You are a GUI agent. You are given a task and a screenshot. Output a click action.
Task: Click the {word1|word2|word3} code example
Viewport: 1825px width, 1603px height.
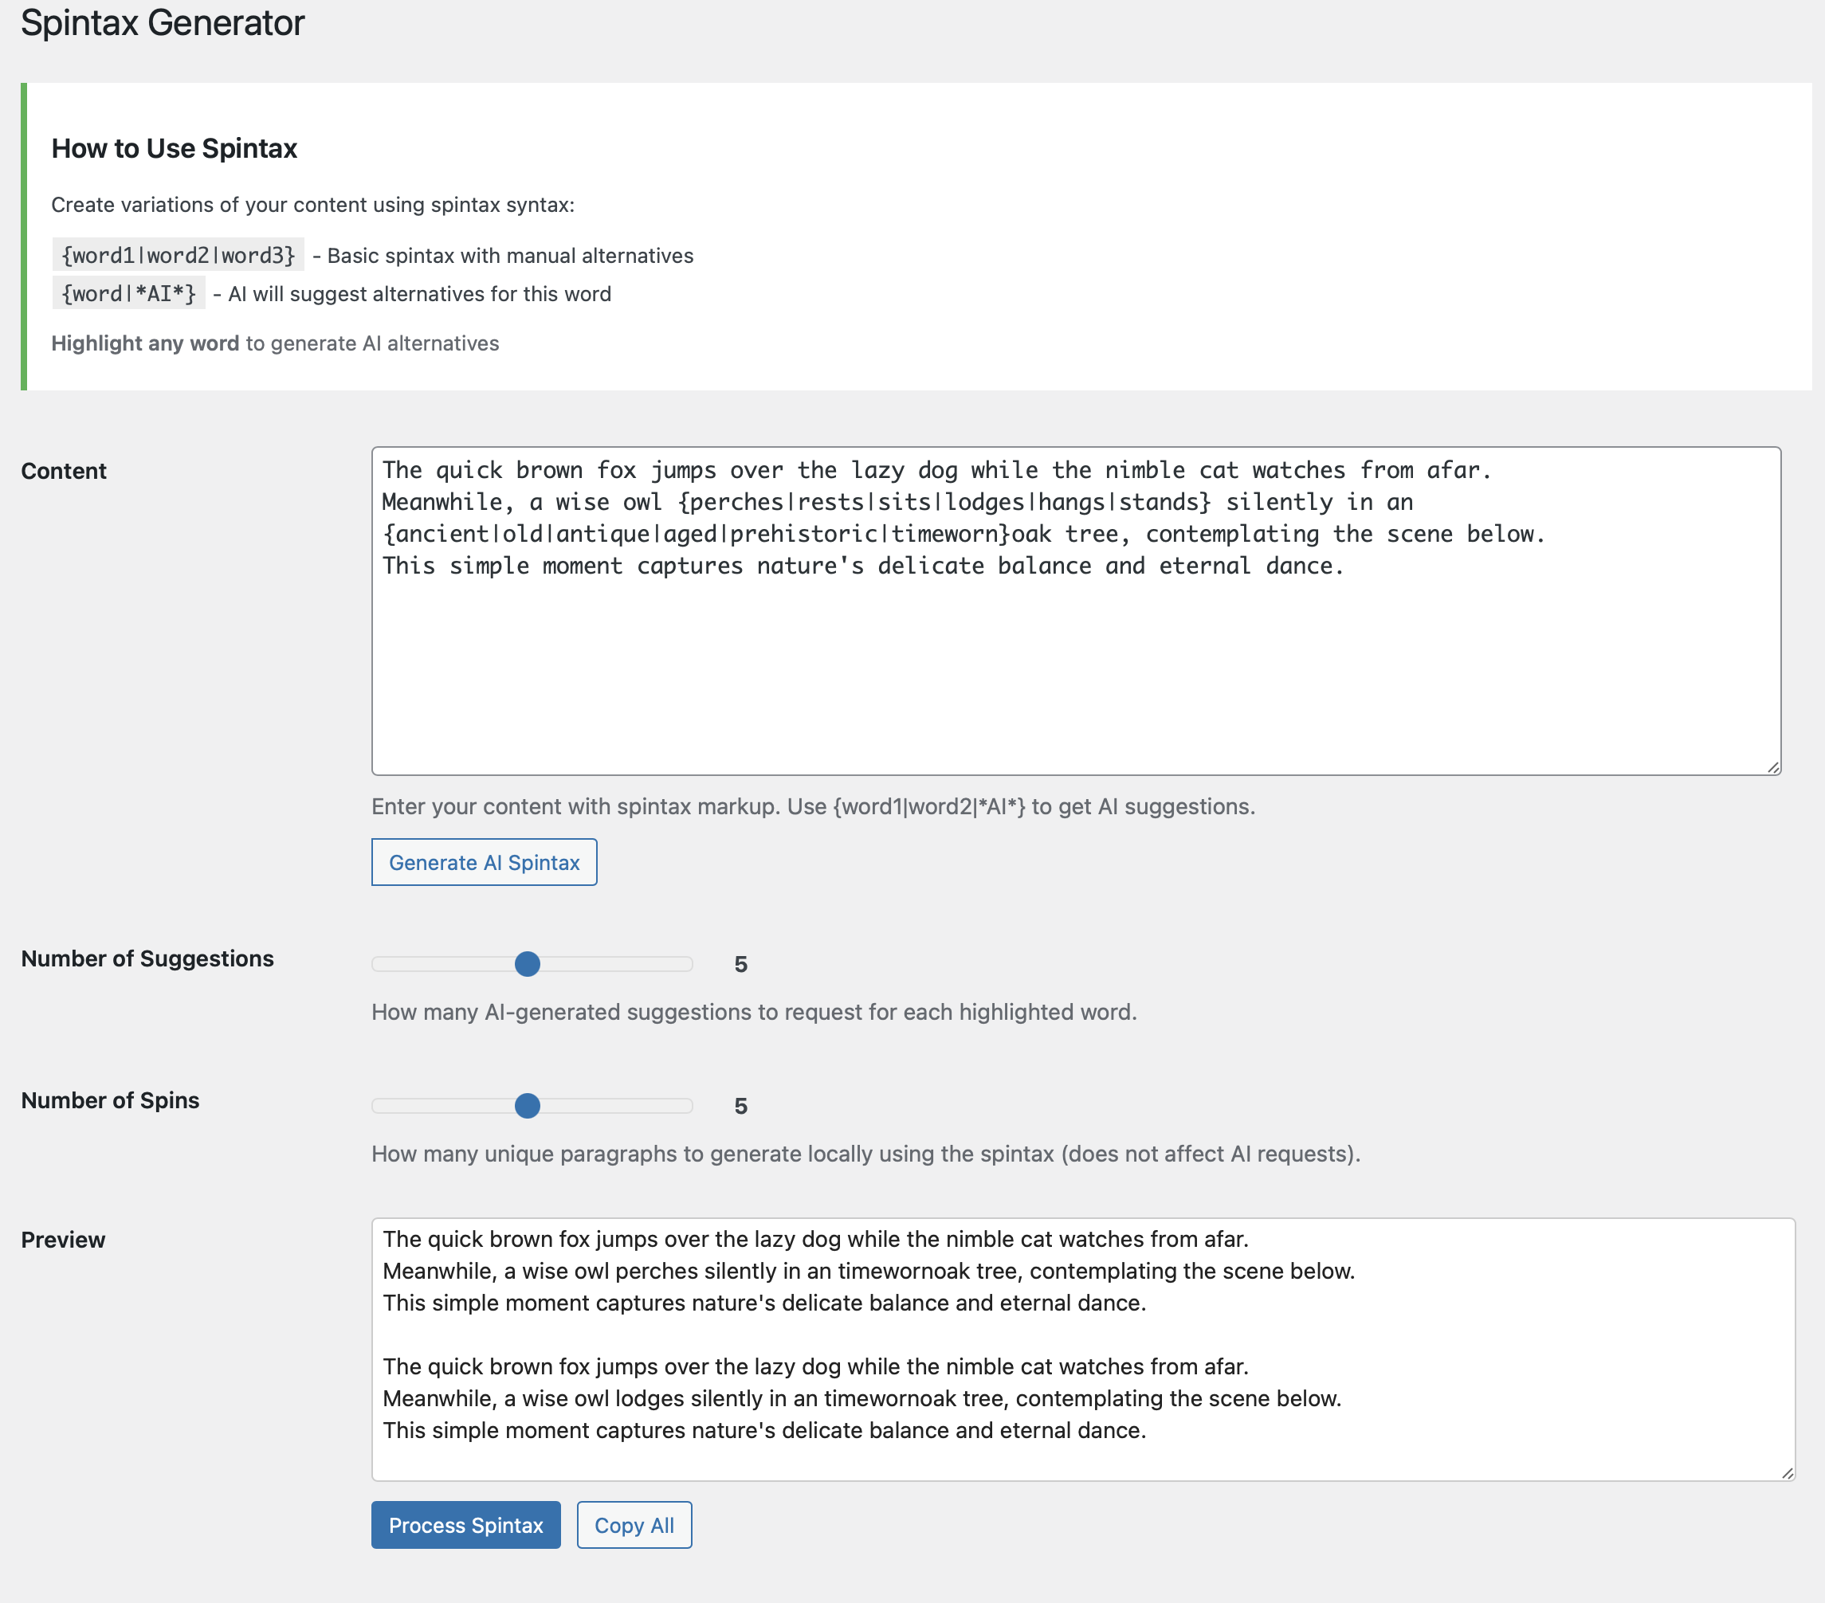(x=178, y=255)
